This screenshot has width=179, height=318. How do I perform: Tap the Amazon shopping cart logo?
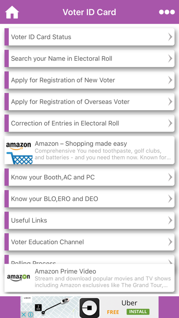coord(18,153)
